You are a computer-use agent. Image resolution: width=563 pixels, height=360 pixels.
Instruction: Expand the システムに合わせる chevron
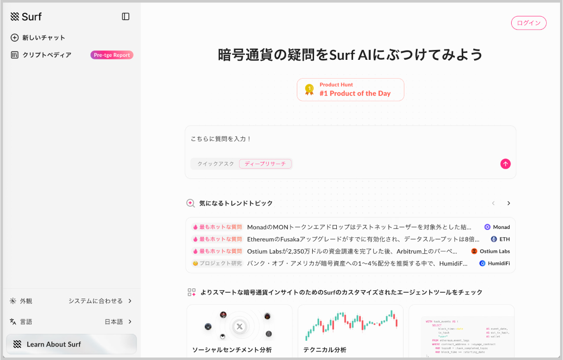click(130, 301)
